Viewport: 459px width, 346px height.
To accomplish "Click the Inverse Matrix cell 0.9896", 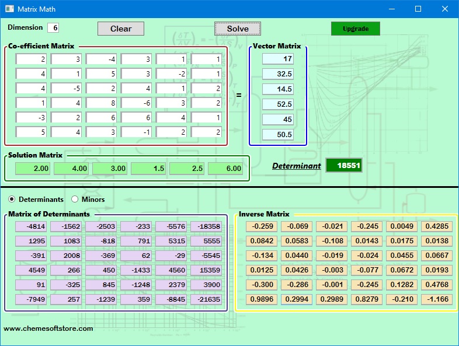I will 261,299.
